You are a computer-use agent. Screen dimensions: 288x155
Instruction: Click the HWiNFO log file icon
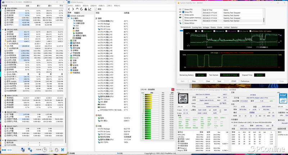coord(51,150)
